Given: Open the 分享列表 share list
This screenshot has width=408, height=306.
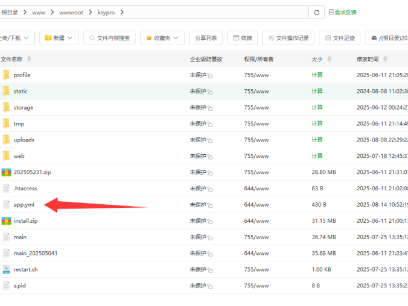Looking at the screenshot, I should tap(206, 38).
